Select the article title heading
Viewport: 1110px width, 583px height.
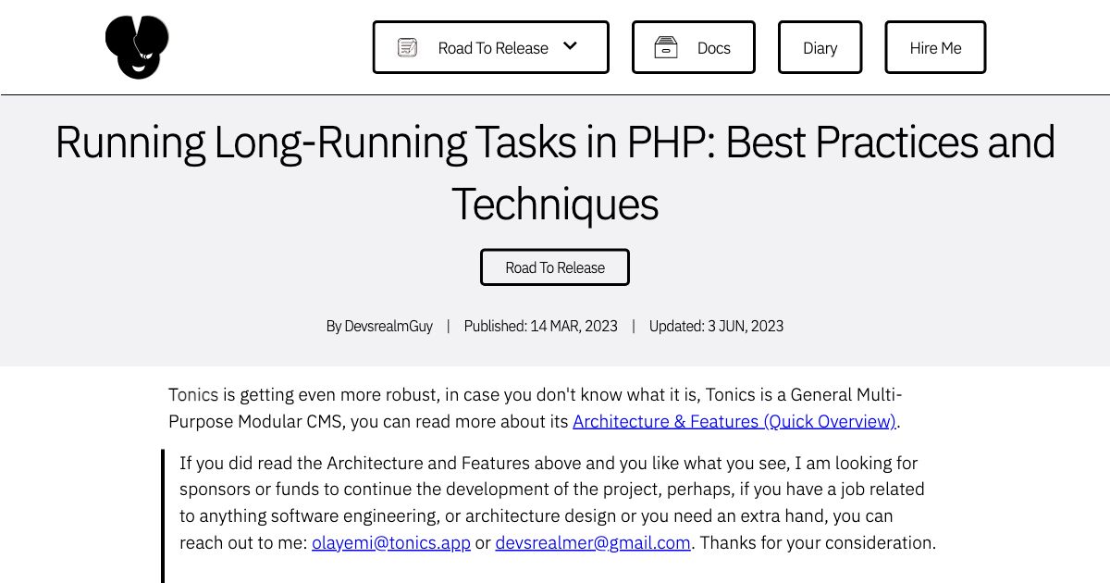(555, 172)
